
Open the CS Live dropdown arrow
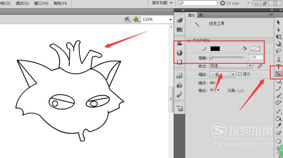(248, 3)
